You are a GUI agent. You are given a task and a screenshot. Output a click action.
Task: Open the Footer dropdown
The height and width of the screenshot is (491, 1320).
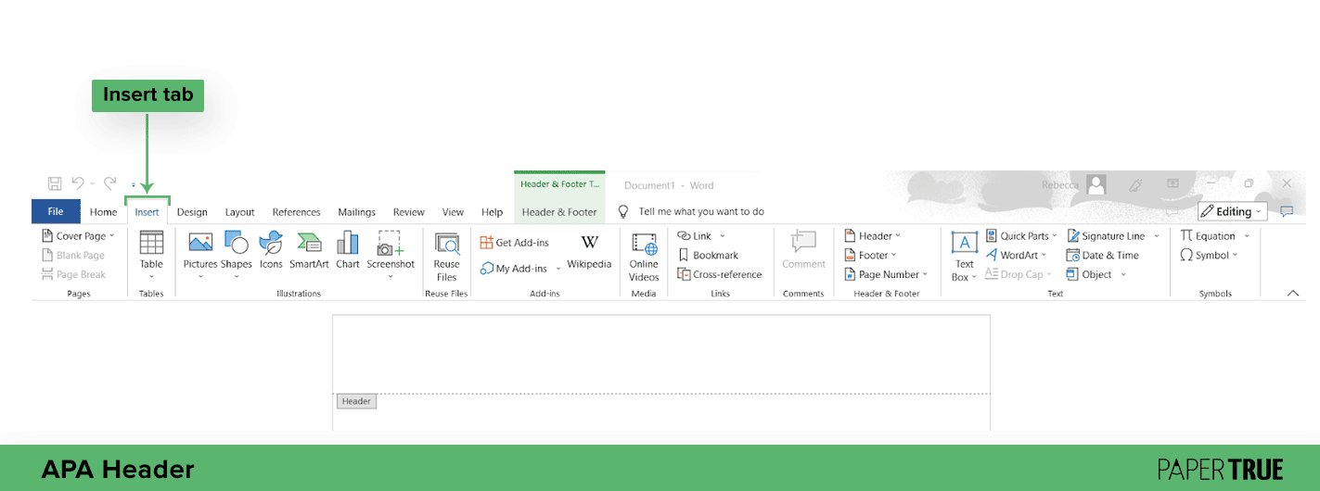coord(870,256)
